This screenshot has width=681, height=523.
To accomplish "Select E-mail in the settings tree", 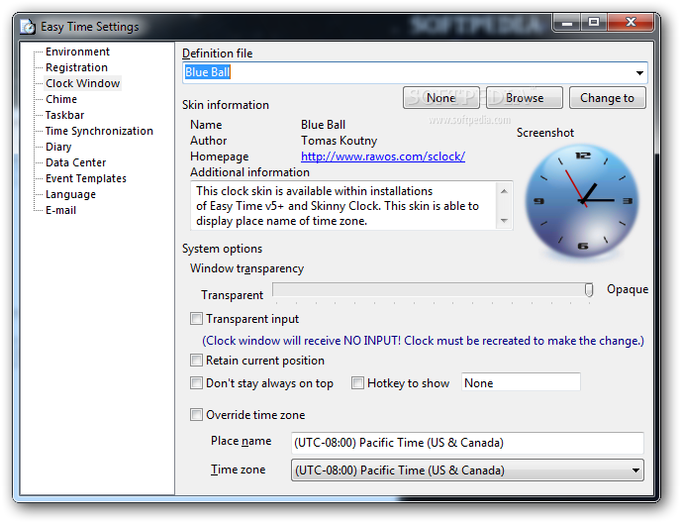I will 60,210.
